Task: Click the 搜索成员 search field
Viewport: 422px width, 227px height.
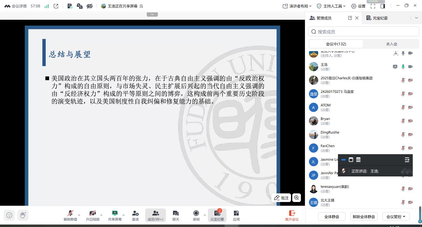Action: click(x=363, y=31)
